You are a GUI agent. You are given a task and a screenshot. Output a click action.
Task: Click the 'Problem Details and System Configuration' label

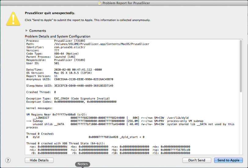pos(57,37)
